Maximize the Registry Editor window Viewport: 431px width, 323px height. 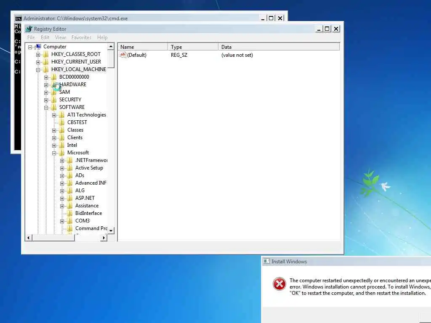[327, 29]
